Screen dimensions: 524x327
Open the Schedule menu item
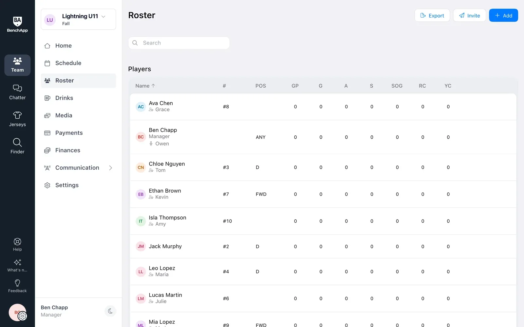pyautogui.click(x=78, y=63)
